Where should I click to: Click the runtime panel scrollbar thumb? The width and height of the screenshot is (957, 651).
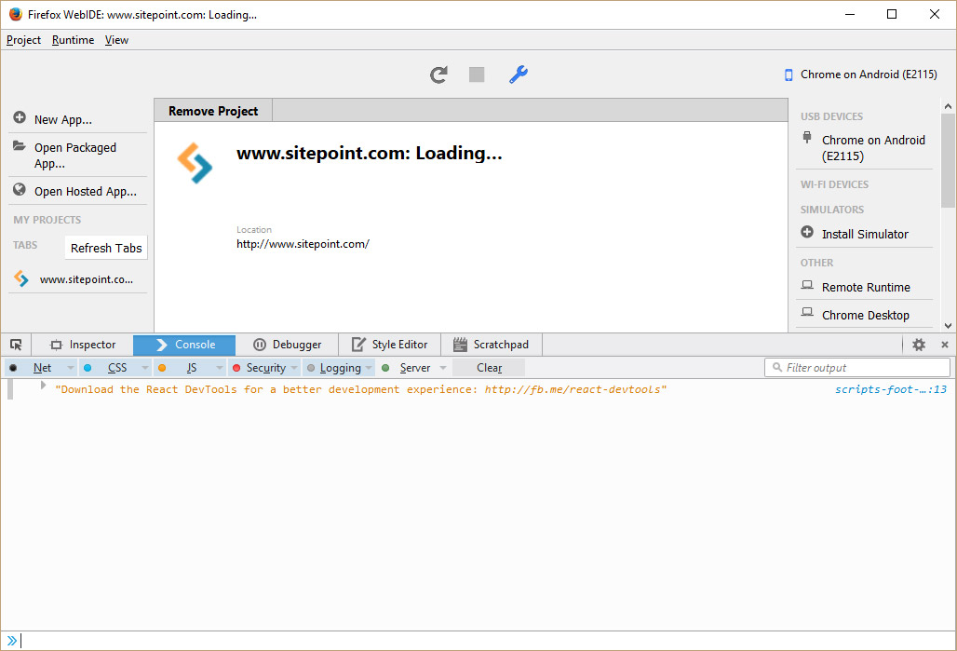coord(948,160)
